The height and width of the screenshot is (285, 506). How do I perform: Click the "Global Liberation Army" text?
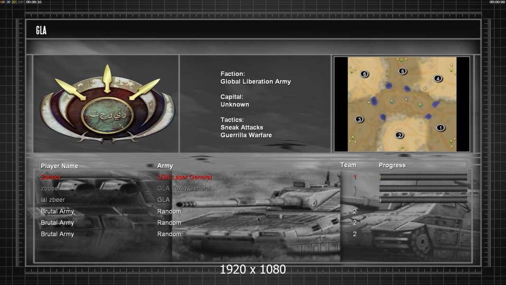(x=255, y=82)
